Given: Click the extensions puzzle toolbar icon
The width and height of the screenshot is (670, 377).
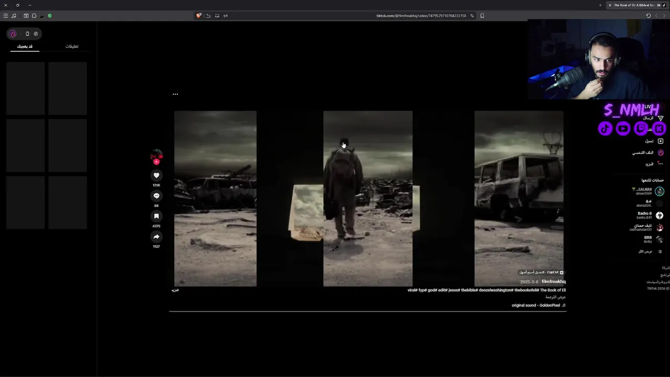Looking at the screenshot, I should [x=34, y=16].
